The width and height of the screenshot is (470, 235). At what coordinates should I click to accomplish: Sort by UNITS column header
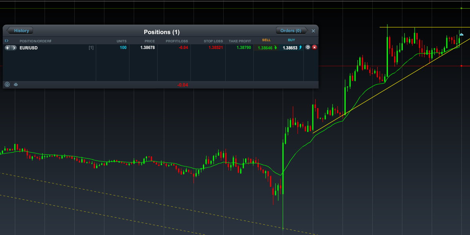tap(122, 41)
